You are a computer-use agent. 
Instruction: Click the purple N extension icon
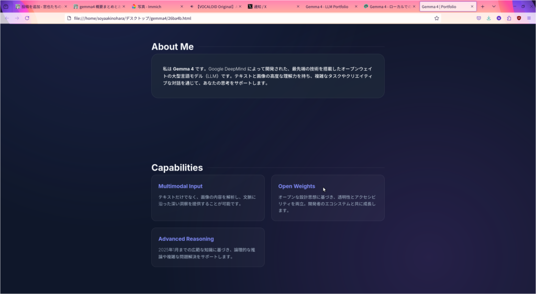click(499, 18)
